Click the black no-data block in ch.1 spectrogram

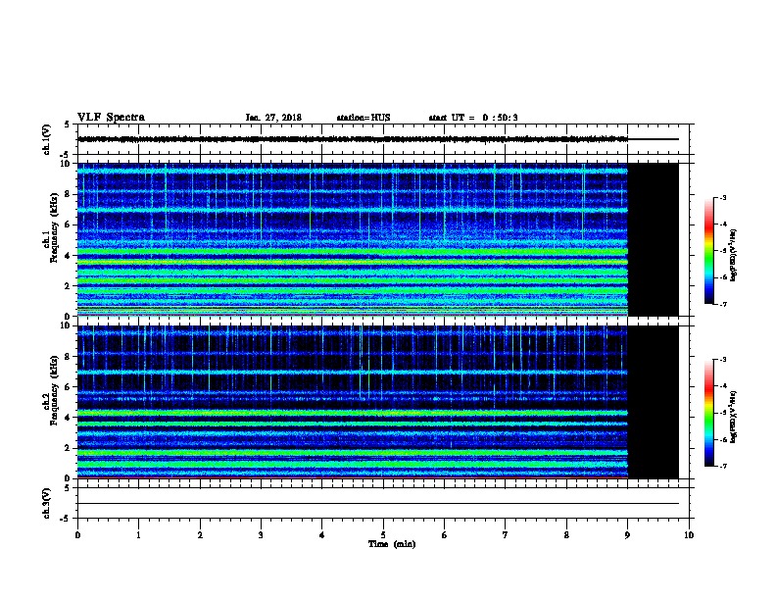[654, 239]
